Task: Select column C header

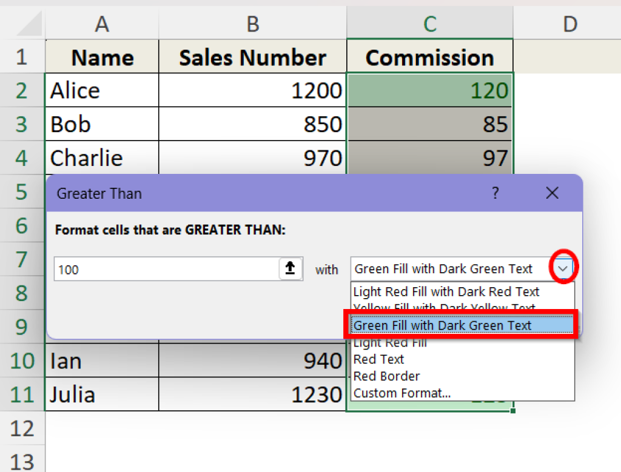Action: pyautogui.click(x=429, y=24)
